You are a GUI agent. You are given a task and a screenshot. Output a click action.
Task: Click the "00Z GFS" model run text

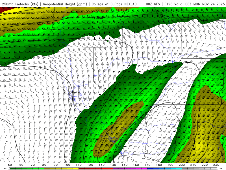[x=153, y=4]
